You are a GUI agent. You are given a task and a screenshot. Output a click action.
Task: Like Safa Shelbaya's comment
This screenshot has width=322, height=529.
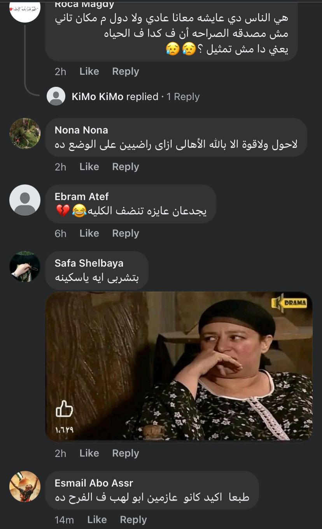[89, 453]
